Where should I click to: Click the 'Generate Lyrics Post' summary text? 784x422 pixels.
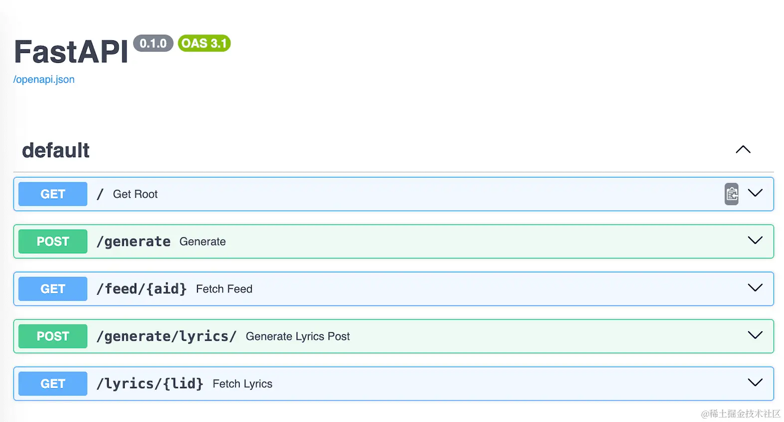(x=298, y=336)
